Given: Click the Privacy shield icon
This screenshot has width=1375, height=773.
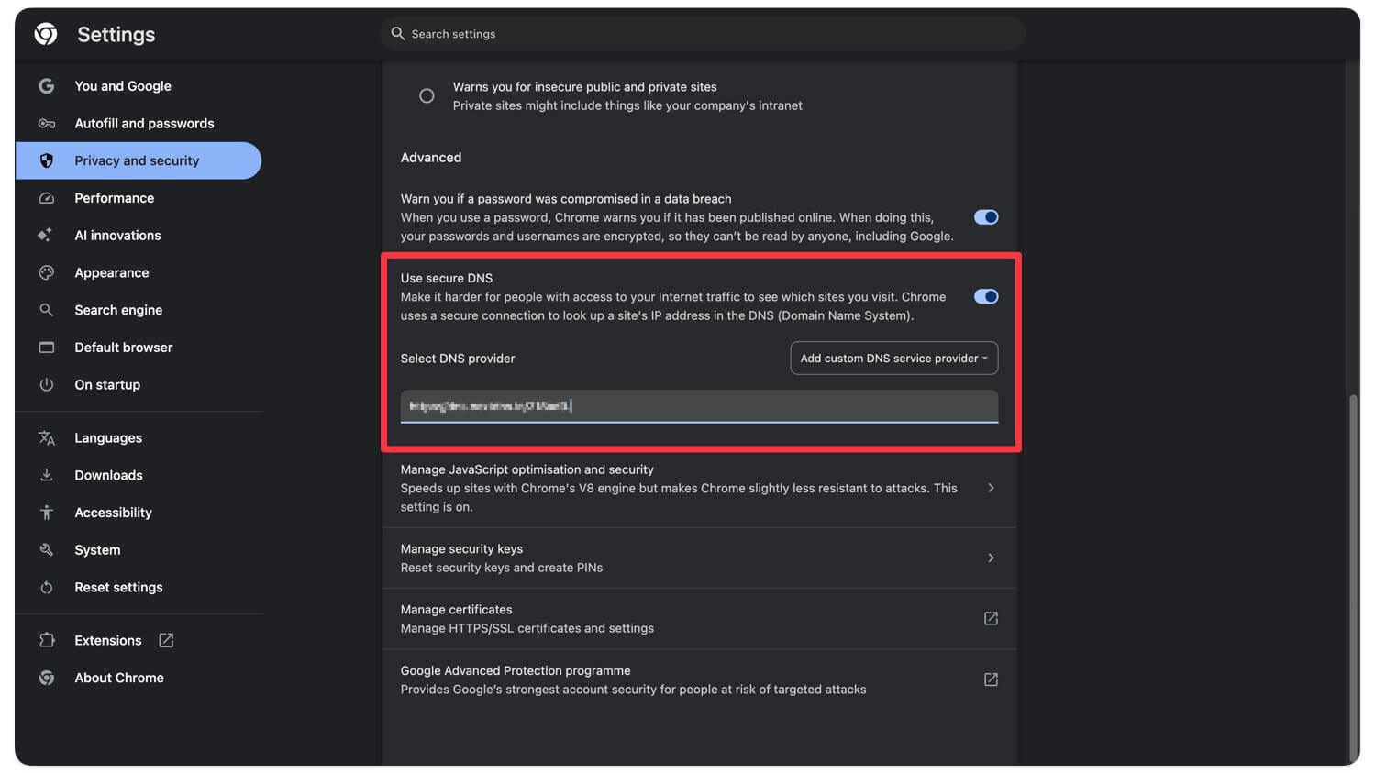Looking at the screenshot, I should [x=46, y=160].
